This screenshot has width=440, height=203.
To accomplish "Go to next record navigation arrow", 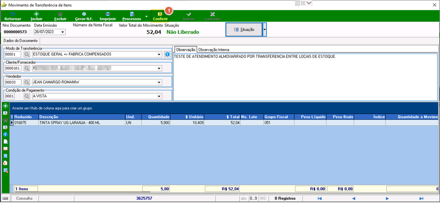I will (x=387, y=198).
